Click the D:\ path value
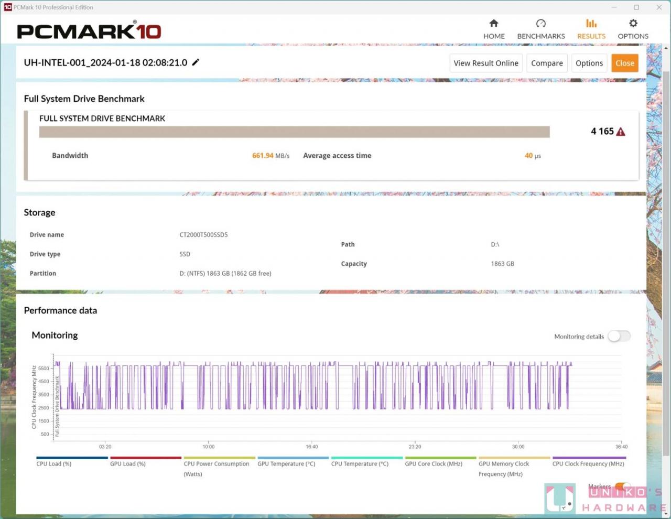The height and width of the screenshot is (519, 671). 495,244
